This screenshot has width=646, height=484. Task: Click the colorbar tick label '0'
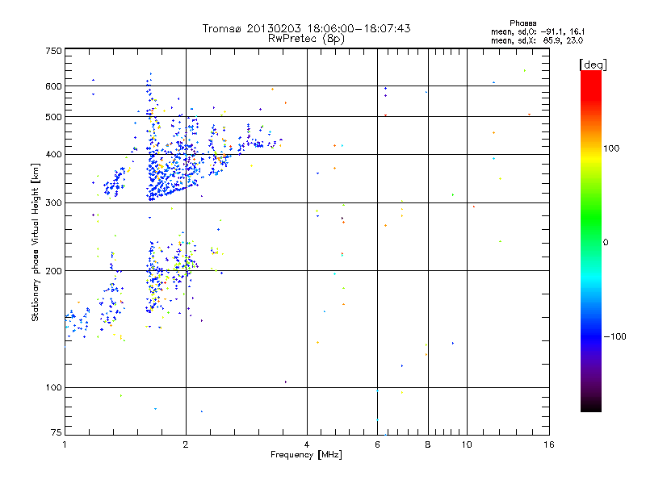click(606, 243)
